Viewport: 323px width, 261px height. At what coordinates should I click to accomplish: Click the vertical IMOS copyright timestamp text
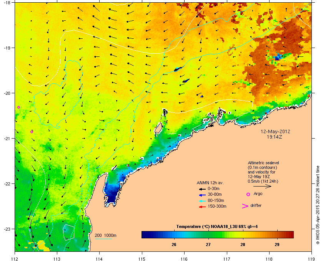(318, 205)
